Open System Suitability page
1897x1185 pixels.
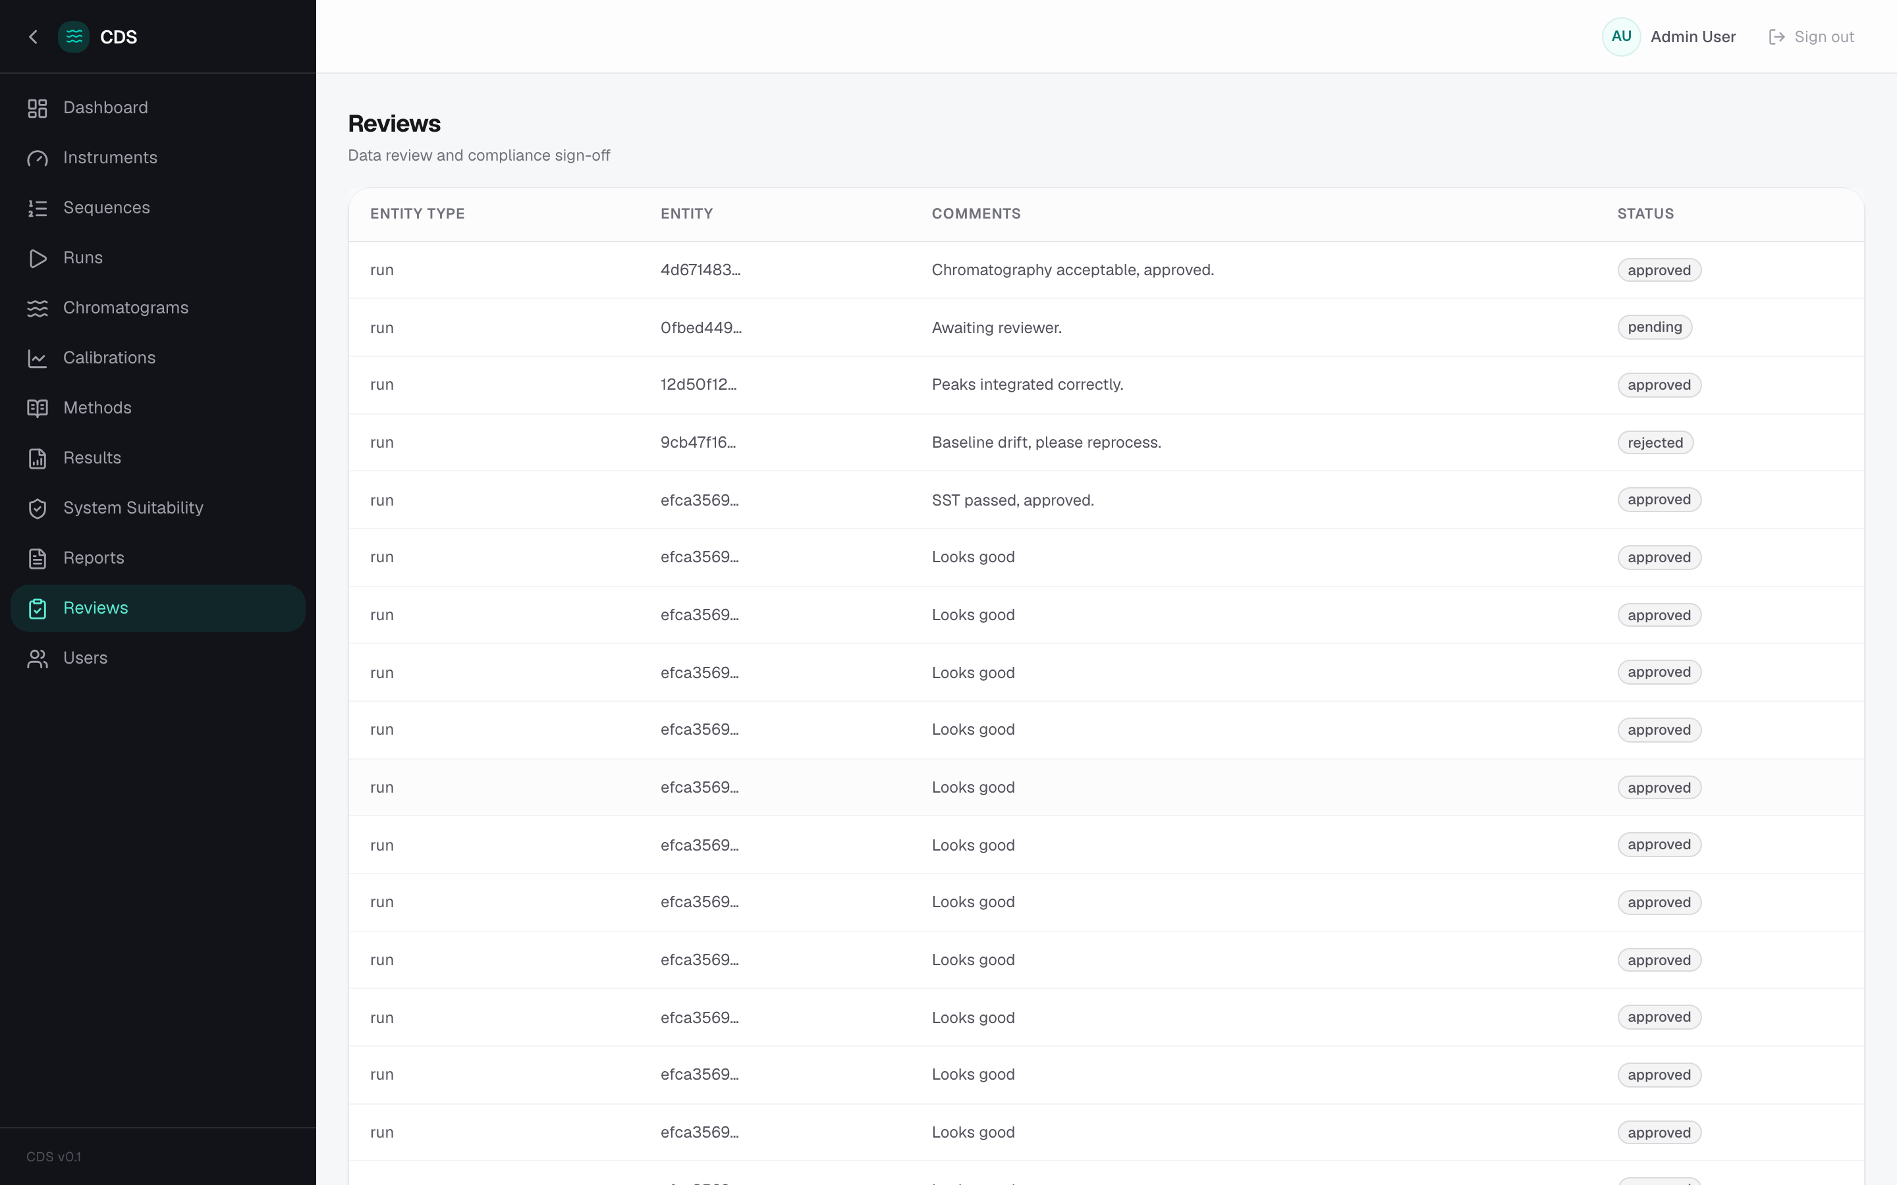157,509
